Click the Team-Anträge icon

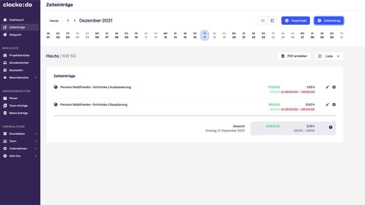point(5,105)
